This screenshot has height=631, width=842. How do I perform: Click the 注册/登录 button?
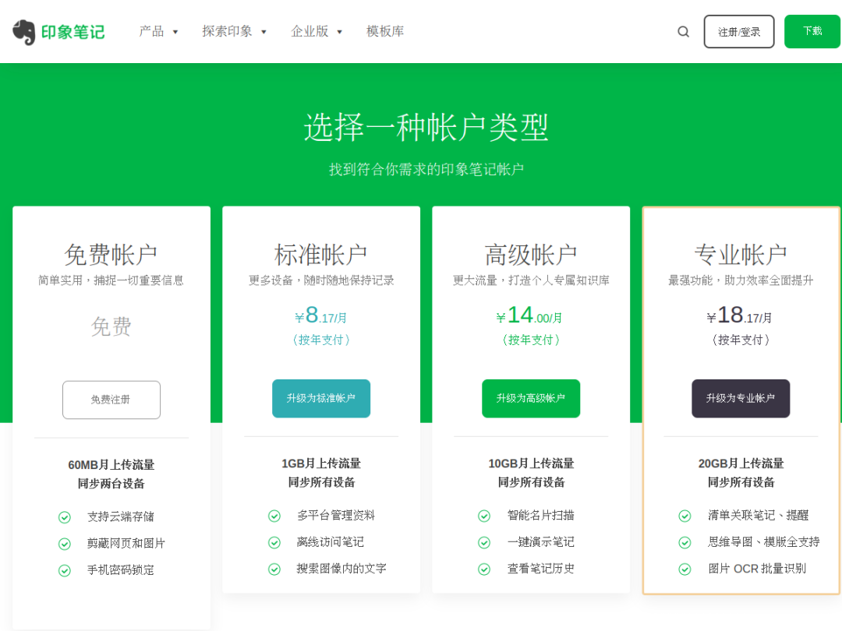point(739,32)
